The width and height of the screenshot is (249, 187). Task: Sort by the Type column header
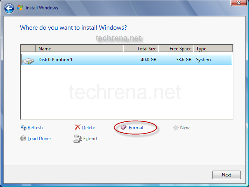[213, 48]
